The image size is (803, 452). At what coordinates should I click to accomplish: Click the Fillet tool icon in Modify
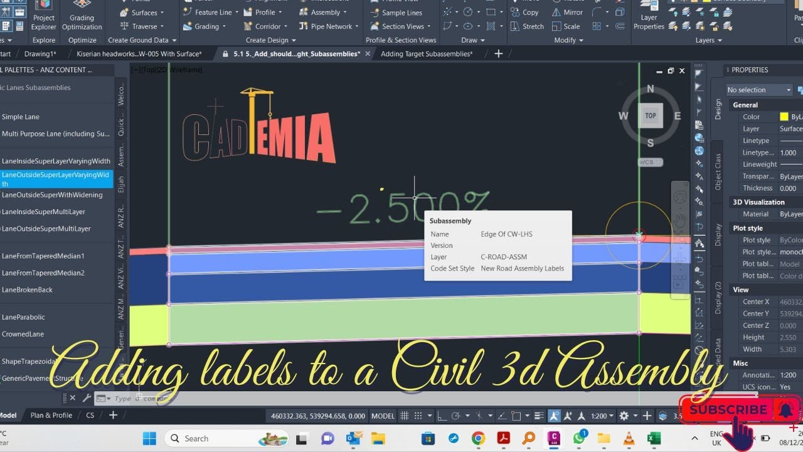[x=596, y=12]
